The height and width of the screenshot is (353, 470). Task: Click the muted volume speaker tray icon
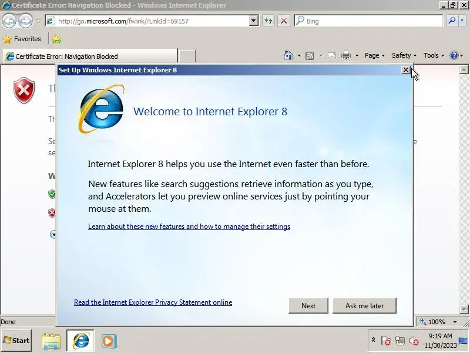tap(414, 341)
